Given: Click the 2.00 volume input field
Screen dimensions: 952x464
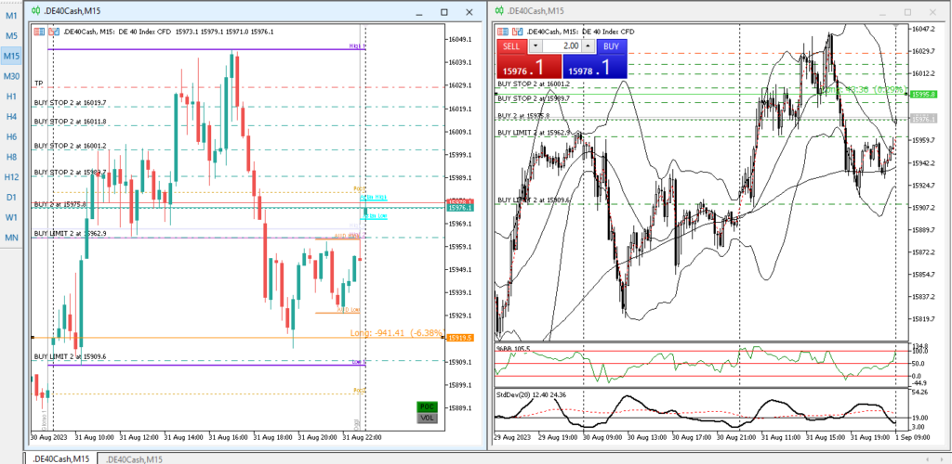Looking at the screenshot, I should pos(562,46).
